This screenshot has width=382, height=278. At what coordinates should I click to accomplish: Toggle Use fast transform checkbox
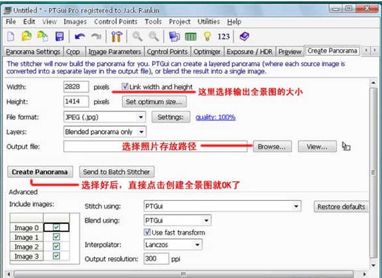coord(147,232)
